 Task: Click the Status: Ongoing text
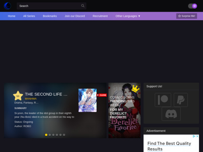tap(24, 122)
